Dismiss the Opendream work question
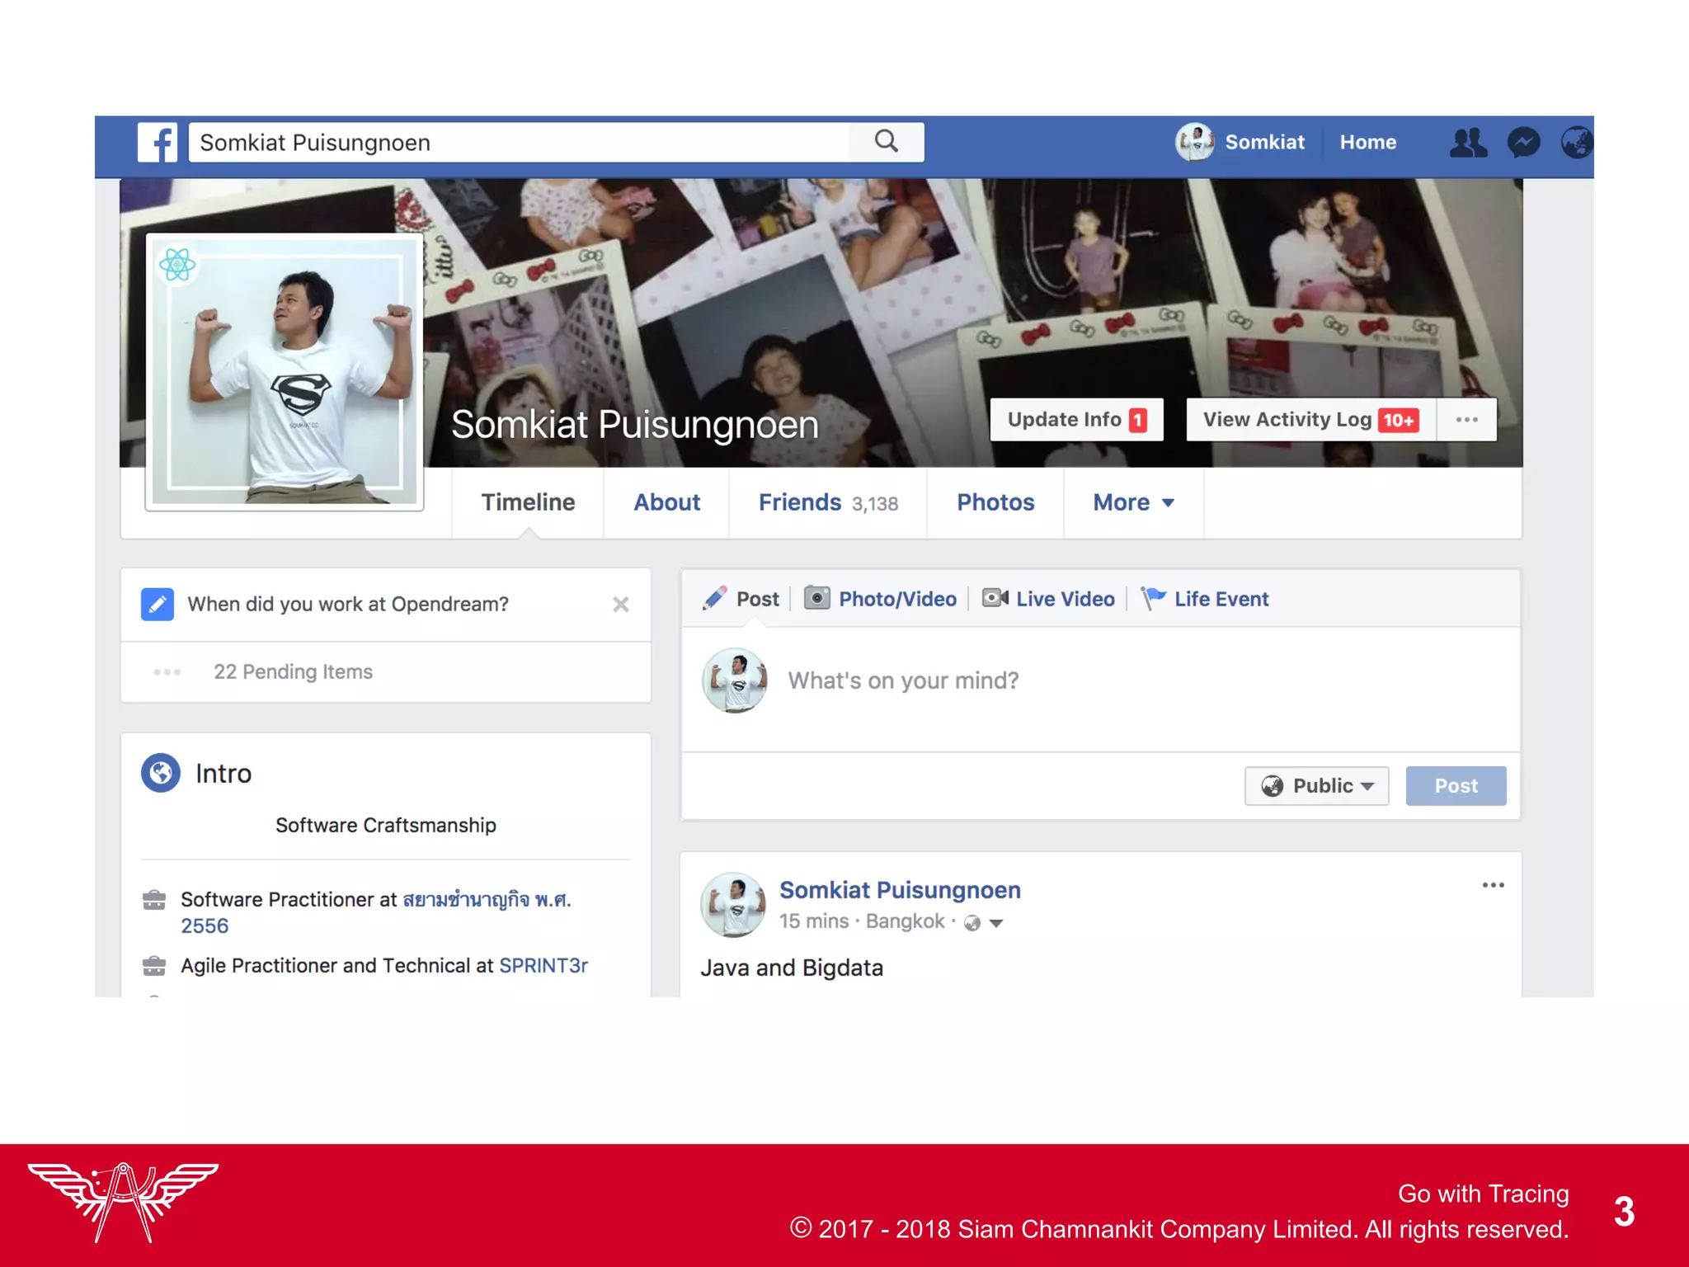The image size is (1689, 1267). tap(621, 605)
